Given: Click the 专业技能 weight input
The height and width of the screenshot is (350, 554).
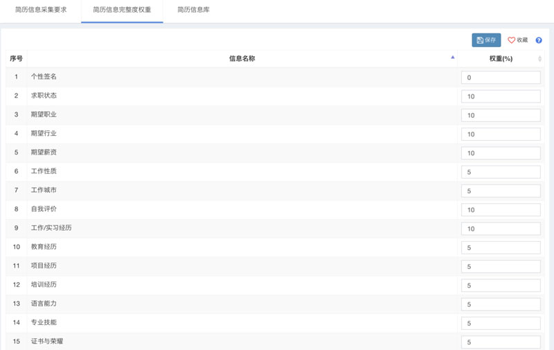Looking at the screenshot, I should coord(501,323).
